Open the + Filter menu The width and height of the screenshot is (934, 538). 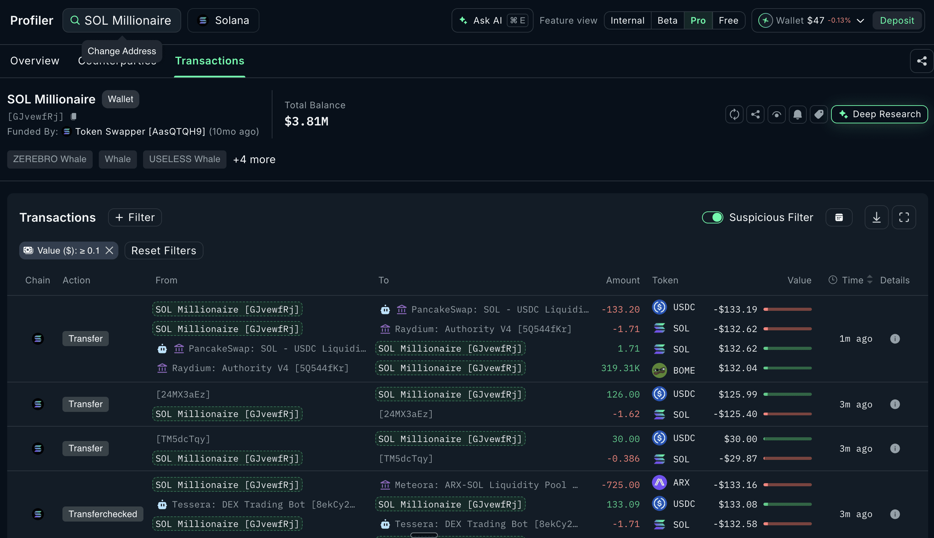(135, 217)
